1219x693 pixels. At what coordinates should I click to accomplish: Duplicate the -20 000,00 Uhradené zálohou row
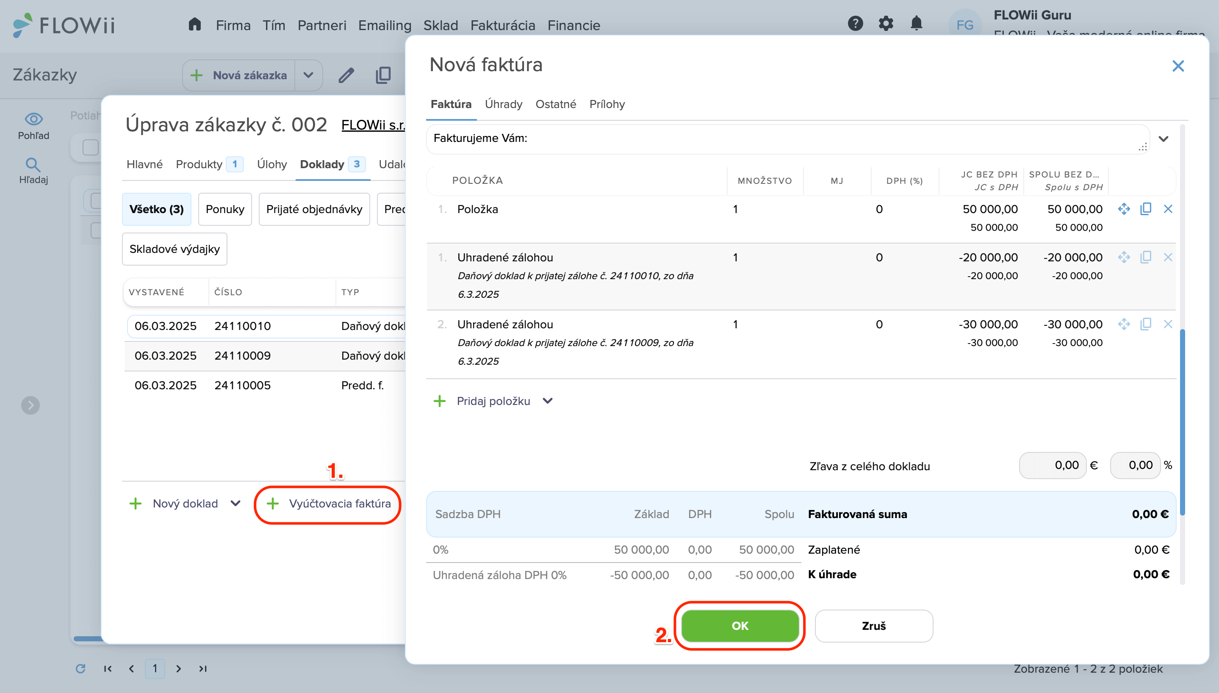[1146, 257]
